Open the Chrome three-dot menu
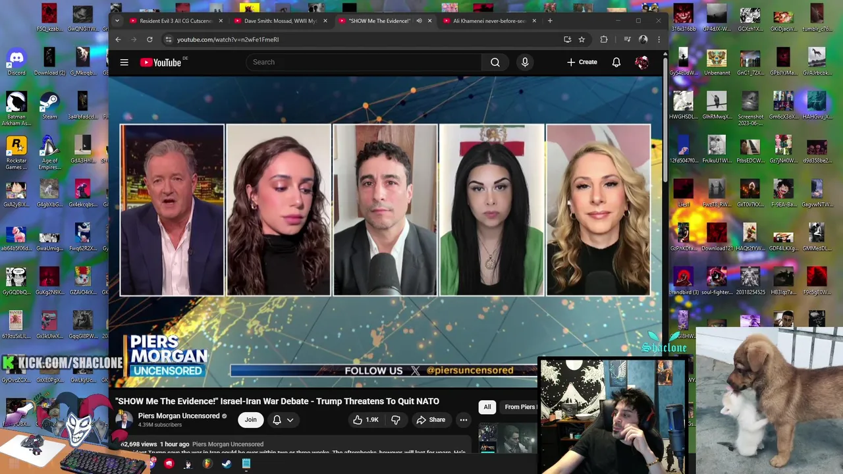Image resolution: width=843 pixels, height=474 pixels. pyautogui.click(x=659, y=39)
